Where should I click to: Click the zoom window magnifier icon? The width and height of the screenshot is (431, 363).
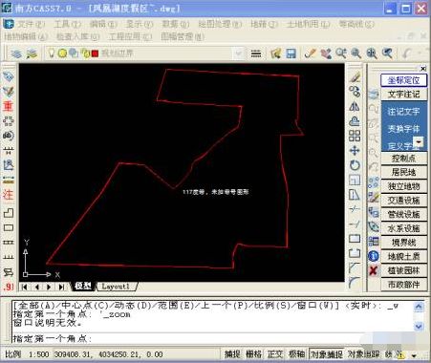(356, 53)
